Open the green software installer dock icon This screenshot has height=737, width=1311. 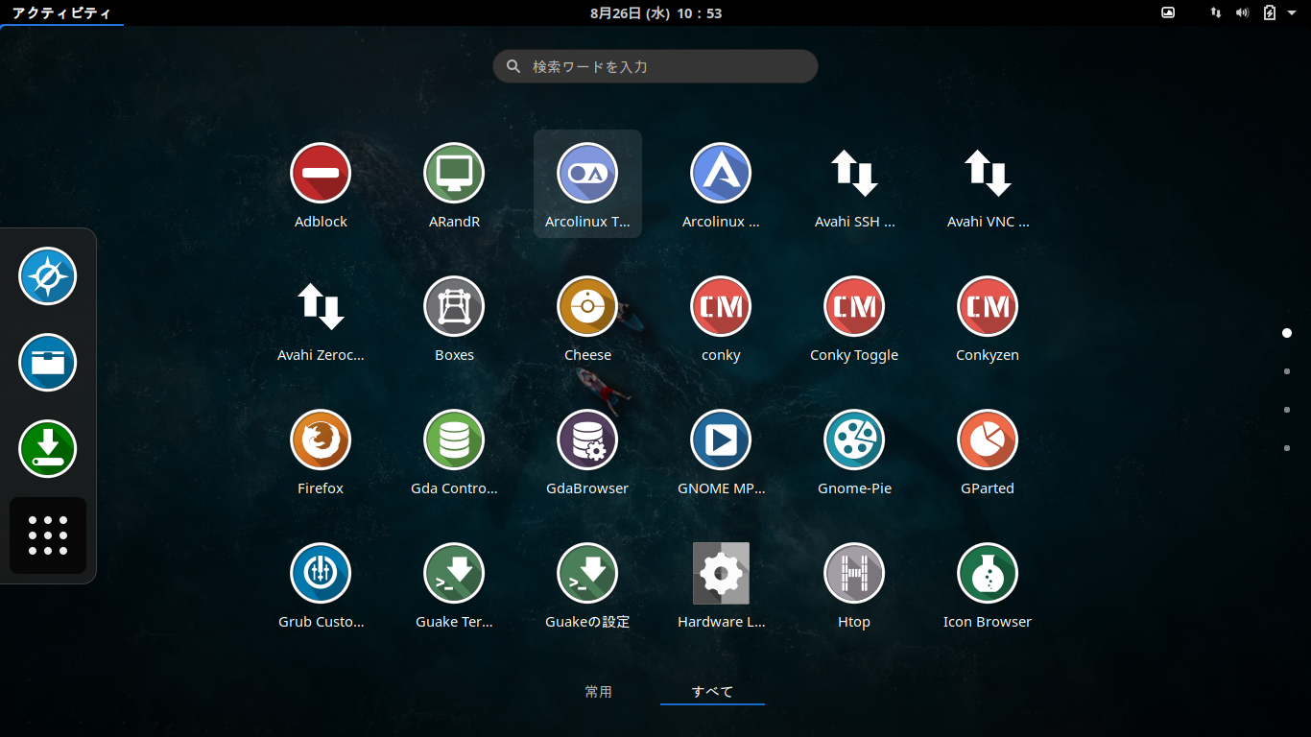[48, 449]
